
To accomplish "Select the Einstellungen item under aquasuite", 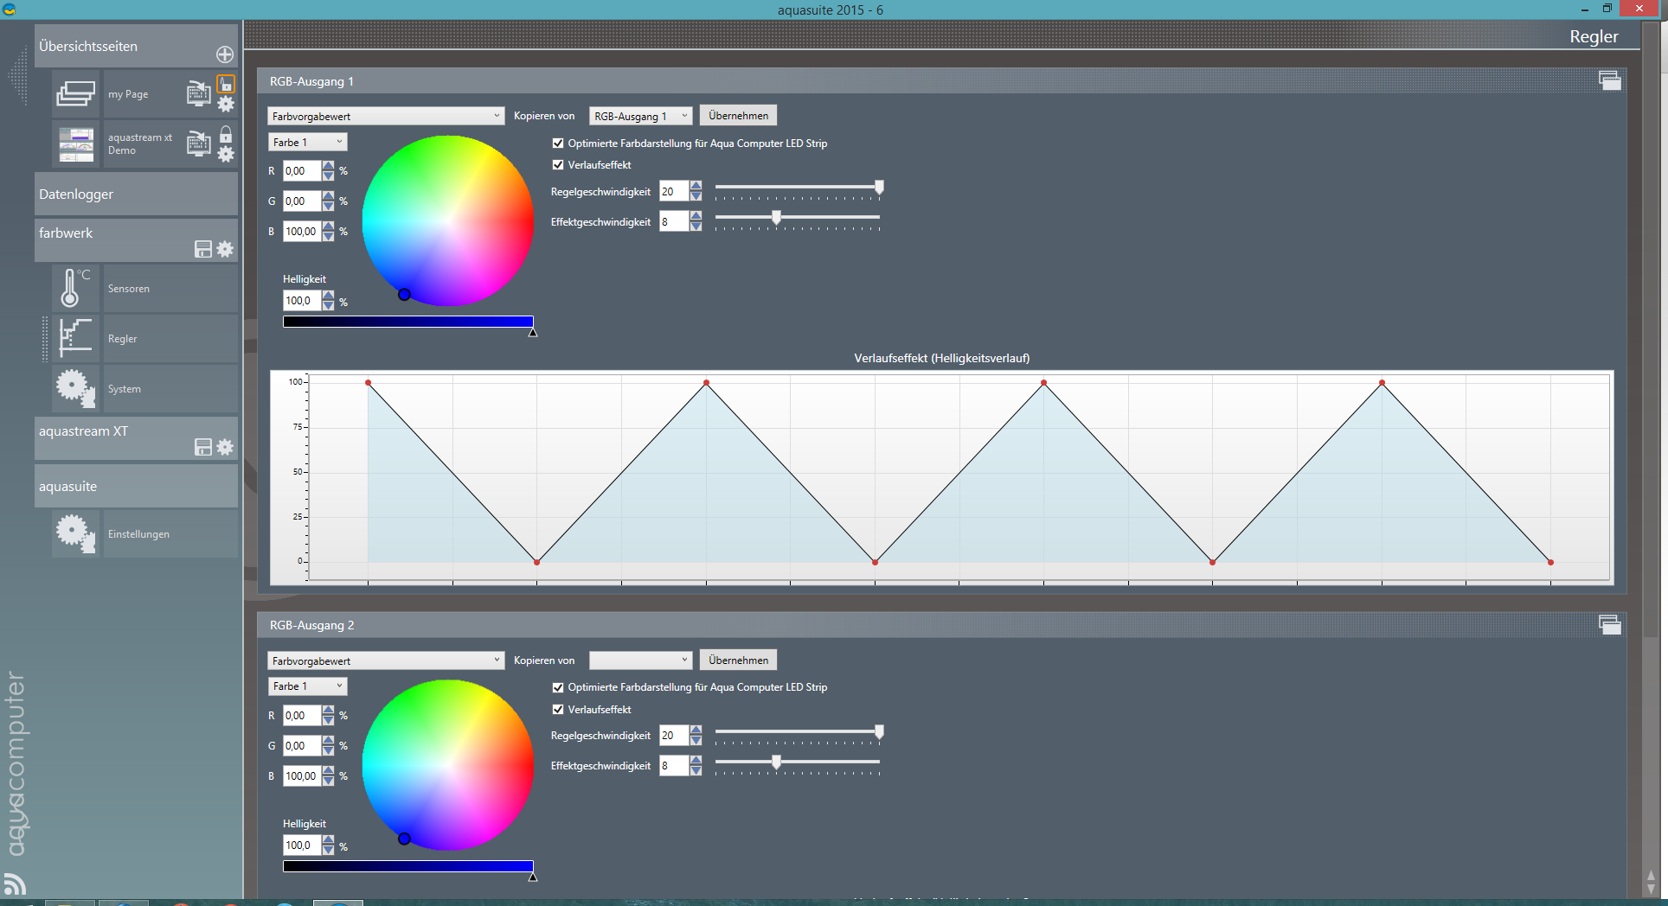I will [138, 534].
